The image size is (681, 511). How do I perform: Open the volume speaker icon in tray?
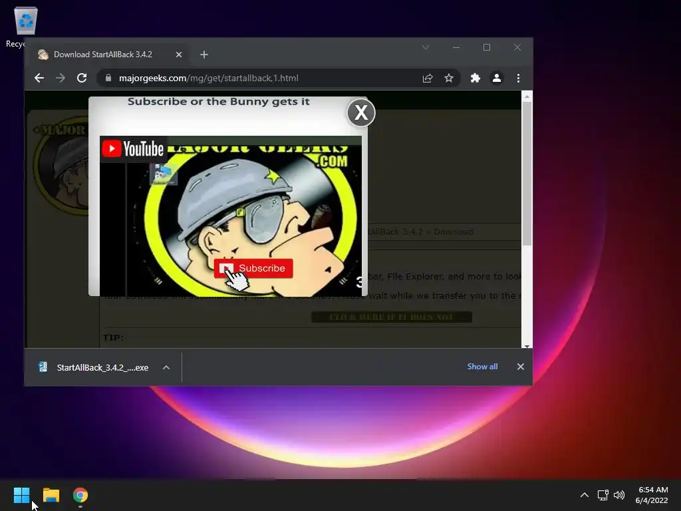coord(619,495)
